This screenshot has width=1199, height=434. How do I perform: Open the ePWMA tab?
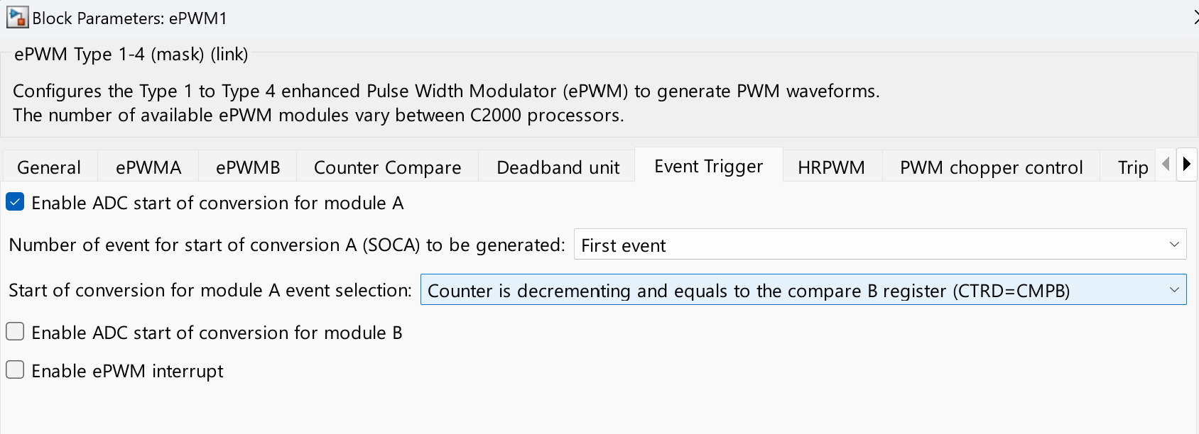[x=148, y=167]
